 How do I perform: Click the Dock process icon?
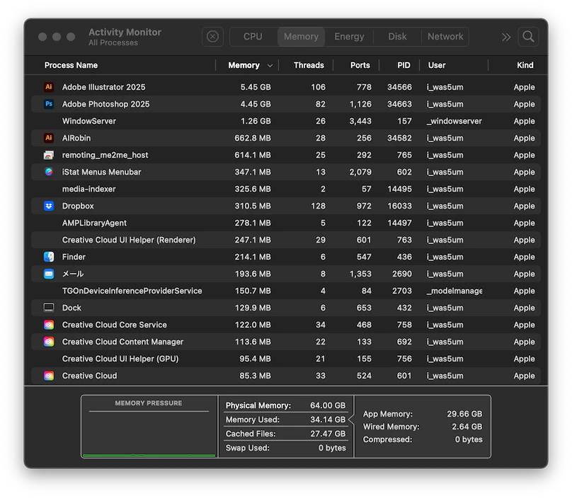point(49,308)
